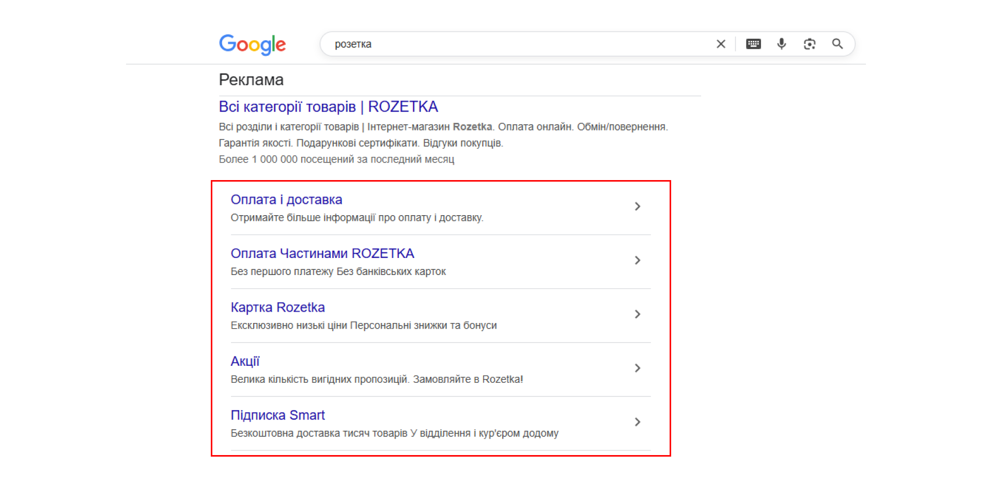992x485 pixels.
Task: Start voice search with the microphone icon
Action: pos(781,44)
